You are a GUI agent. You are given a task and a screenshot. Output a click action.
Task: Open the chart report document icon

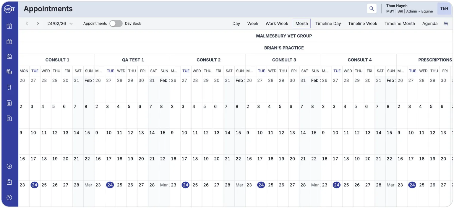(x=9, y=103)
